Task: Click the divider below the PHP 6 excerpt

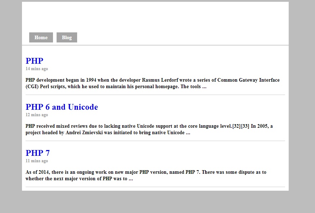Action: (x=155, y=141)
